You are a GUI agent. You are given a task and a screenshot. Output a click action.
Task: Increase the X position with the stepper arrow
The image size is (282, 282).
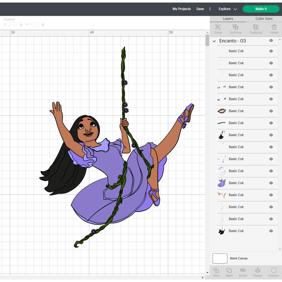coord(21,24)
